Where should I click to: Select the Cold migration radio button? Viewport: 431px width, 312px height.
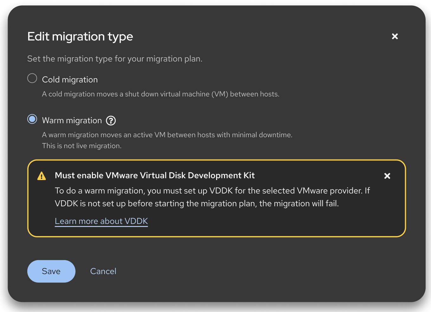click(32, 78)
